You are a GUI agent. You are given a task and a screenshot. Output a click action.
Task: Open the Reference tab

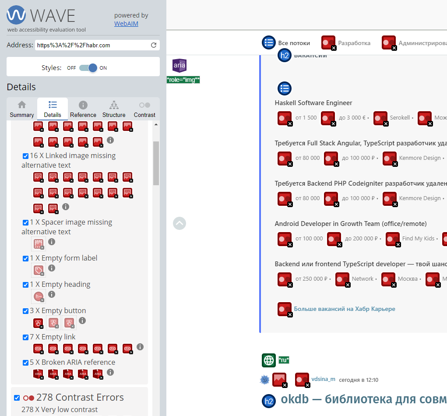pyautogui.click(x=83, y=109)
